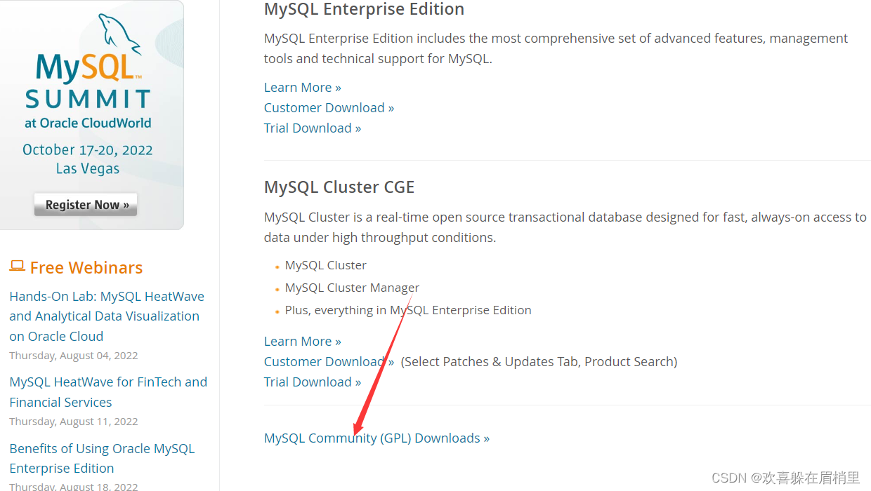The height and width of the screenshot is (491, 871).
Task: Click the Free Webinars laptop icon
Action: [17, 266]
